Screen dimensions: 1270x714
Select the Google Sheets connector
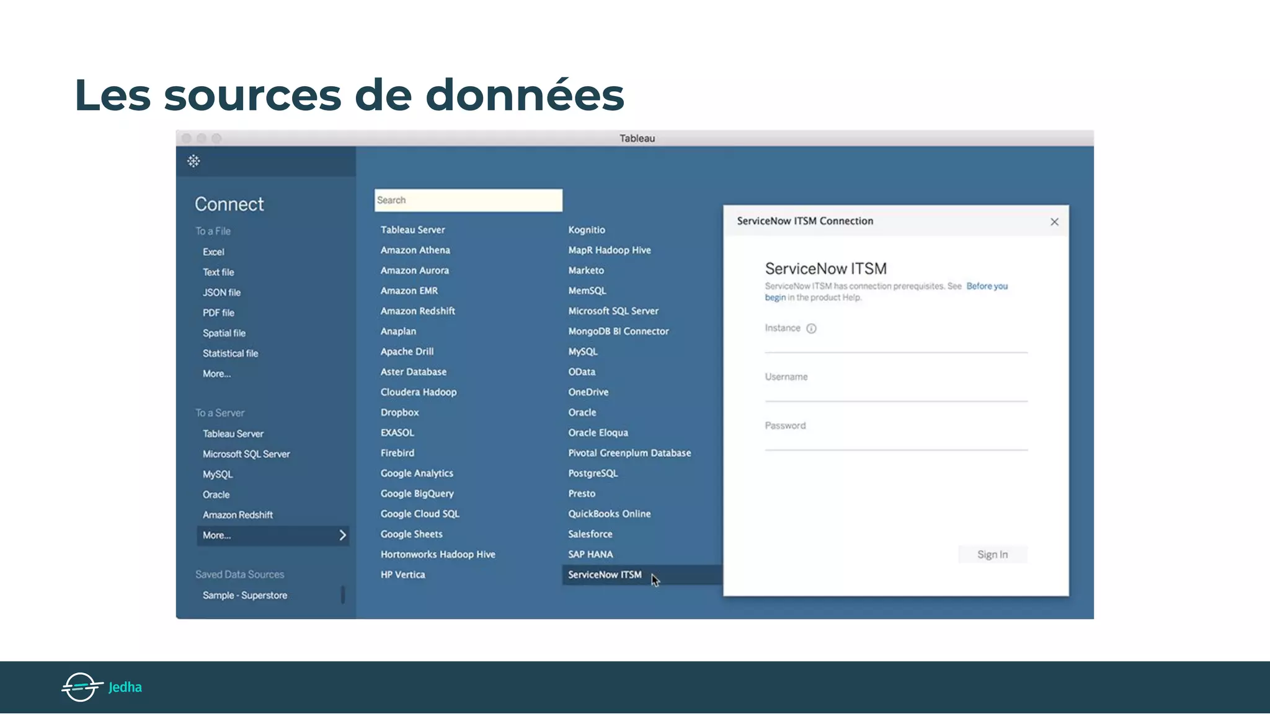click(x=412, y=534)
